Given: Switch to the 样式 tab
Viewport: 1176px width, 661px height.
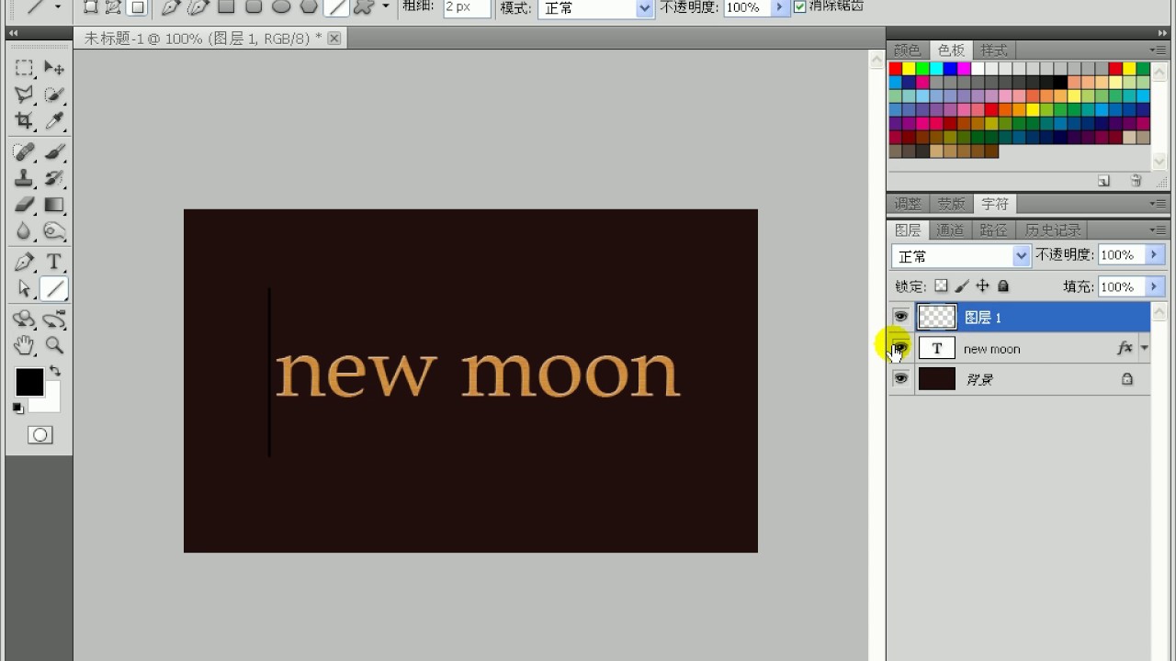Looking at the screenshot, I should pyautogui.click(x=993, y=50).
